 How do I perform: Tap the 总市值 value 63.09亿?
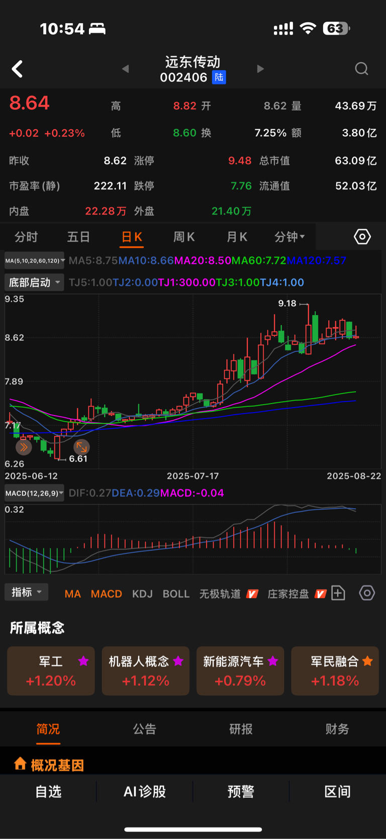[356, 160]
